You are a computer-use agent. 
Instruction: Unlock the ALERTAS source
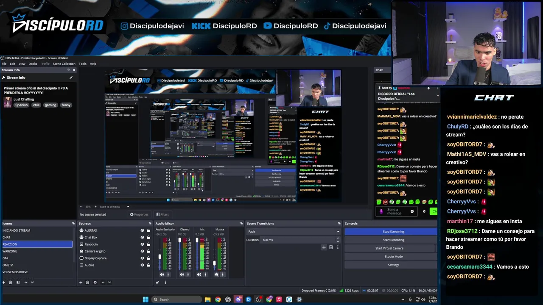tap(148, 230)
